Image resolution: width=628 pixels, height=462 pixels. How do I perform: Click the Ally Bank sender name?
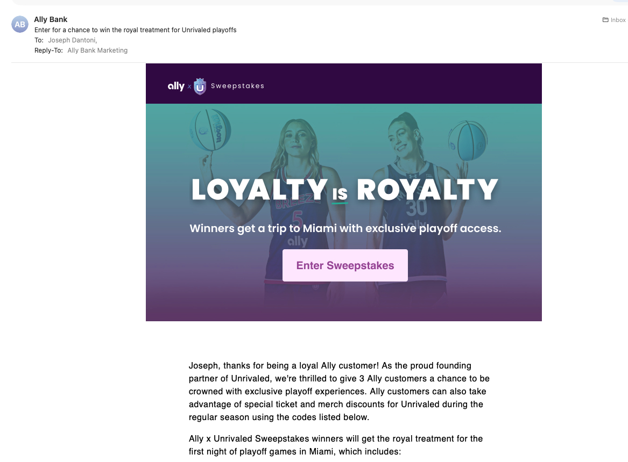(x=51, y=19)
